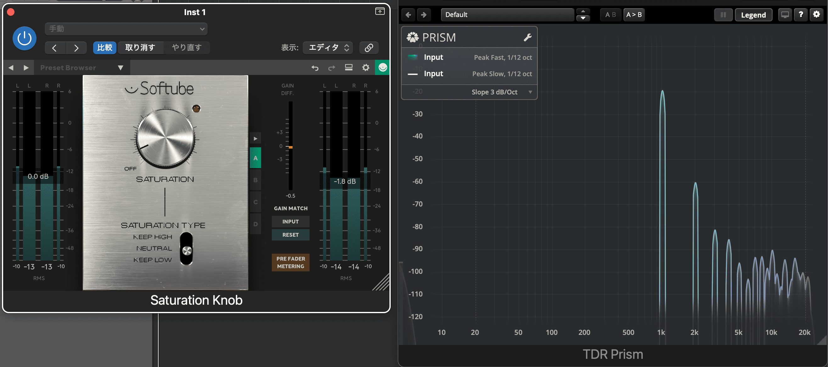Open Slope 3 dB/Oct dropdown
The width and height of the screenshot is (828, 367).
501,92
